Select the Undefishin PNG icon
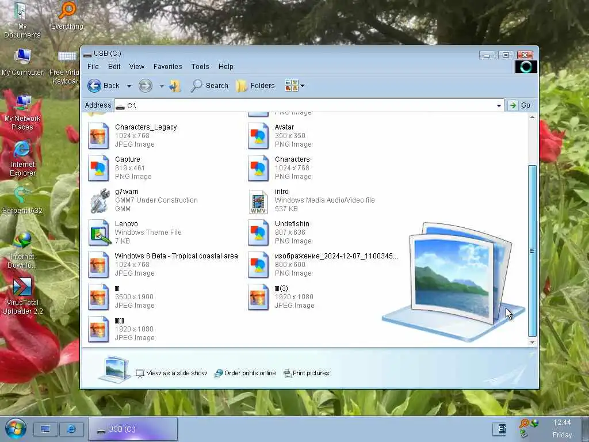Viewport: 589px width, 442px height. 258,233
